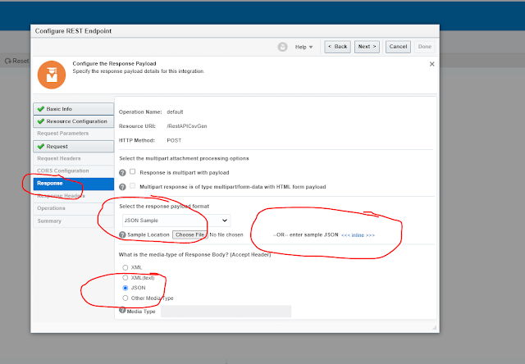Click into the Media Type input field
525x364 pixels.
click(x=226, y=312)
